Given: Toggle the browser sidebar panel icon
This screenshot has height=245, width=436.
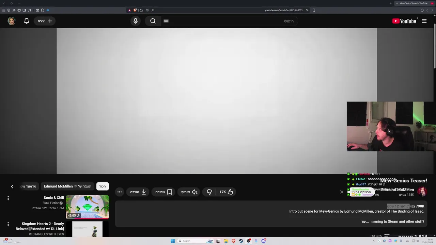Looking at the screenshot, I should tap(24, 10).
